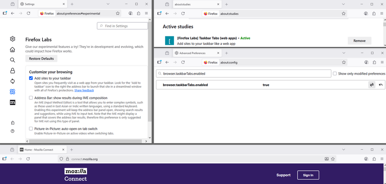Remove the Taskbar Tabs study
This screenshot has width=386, height=184.
[359, 41]
